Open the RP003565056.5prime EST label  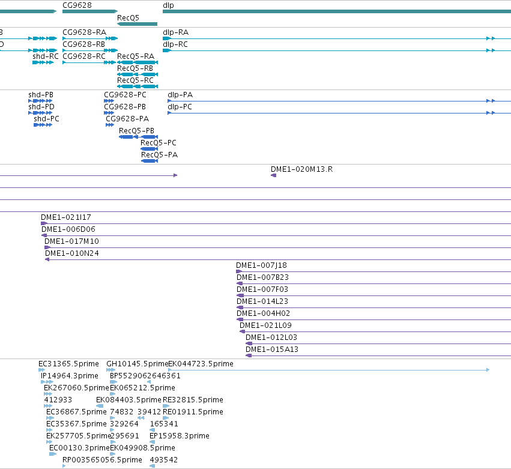(102, 460)
